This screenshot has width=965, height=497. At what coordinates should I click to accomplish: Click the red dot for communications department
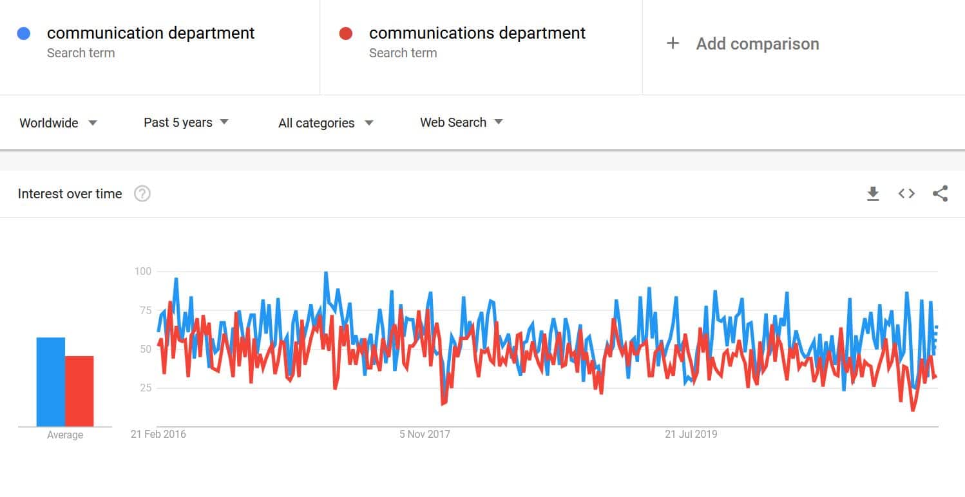(346, 32)
